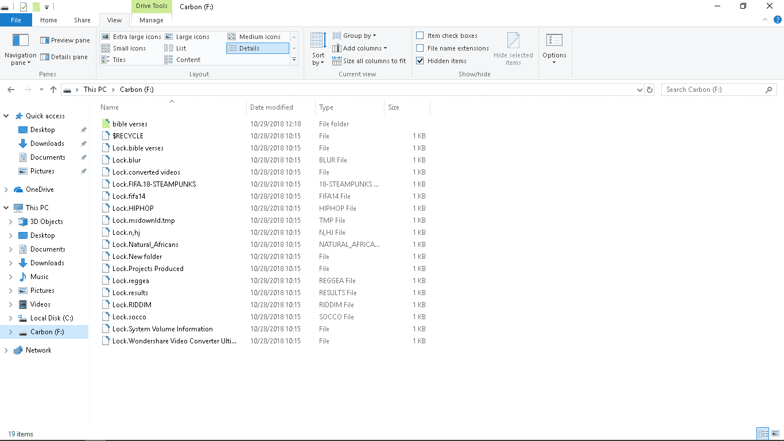Sort by Size column header

click(x=407, y=107)
